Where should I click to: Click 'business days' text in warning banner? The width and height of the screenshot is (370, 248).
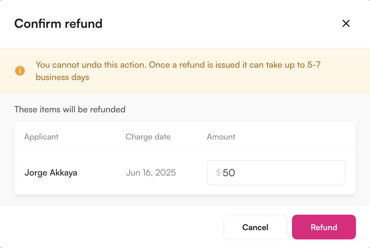pyautogui.click(x=62, y=77)
